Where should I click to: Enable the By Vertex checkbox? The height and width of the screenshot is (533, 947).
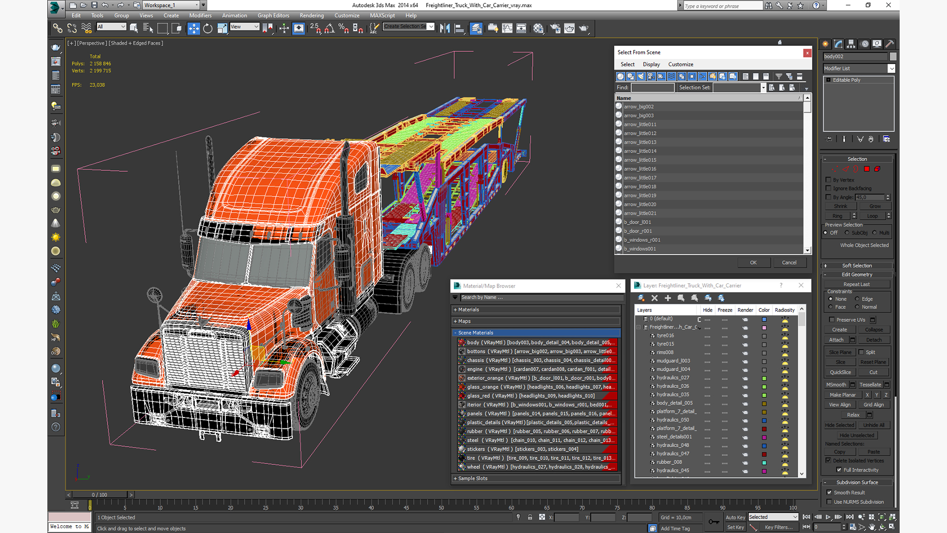point(829,180)
